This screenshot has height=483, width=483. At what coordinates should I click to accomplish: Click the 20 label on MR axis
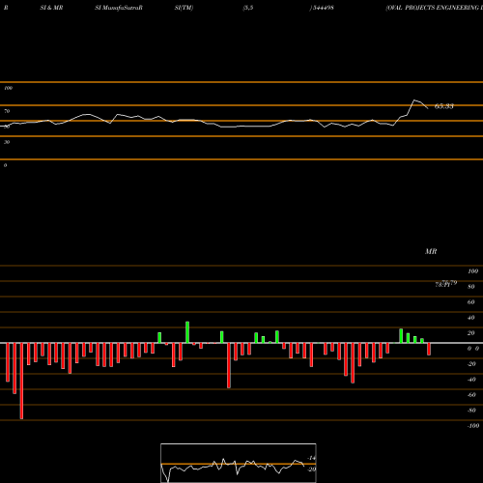pos(471,333)
